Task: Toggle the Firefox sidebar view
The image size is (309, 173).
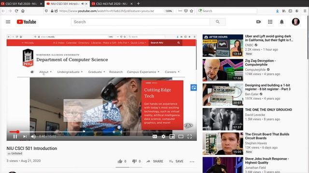Action: point(290,11)
